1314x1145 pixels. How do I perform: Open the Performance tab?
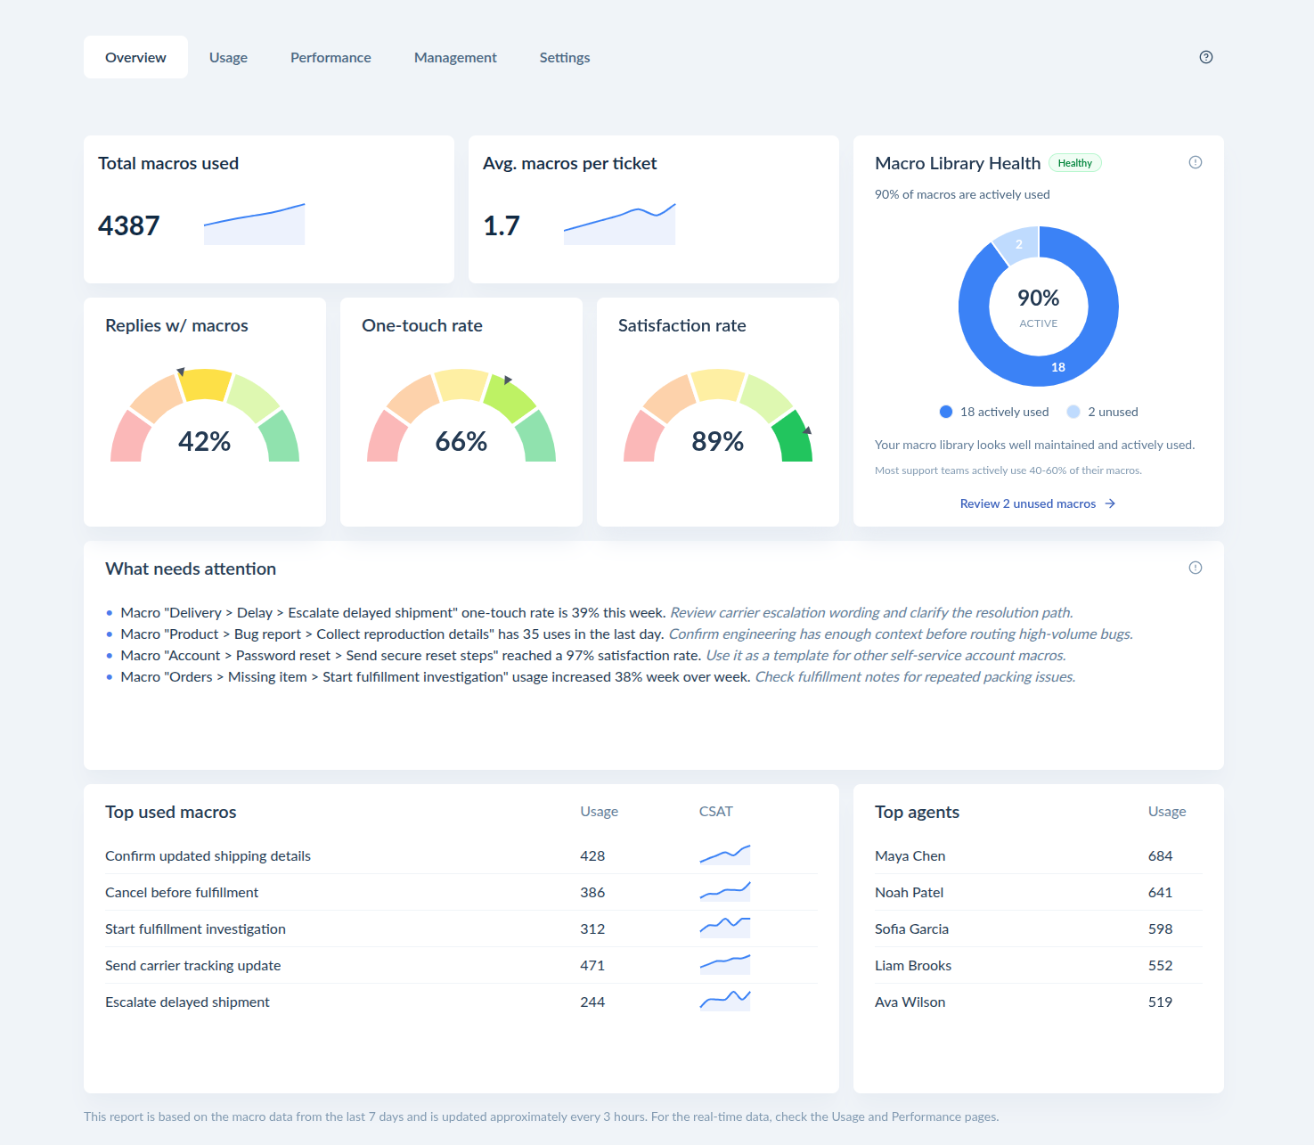[x=331, y=57]
